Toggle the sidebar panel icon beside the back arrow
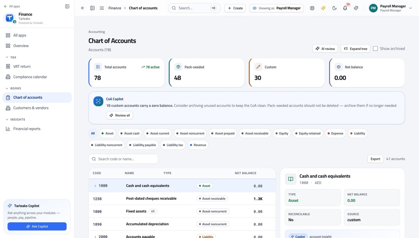 pos(92,8)
